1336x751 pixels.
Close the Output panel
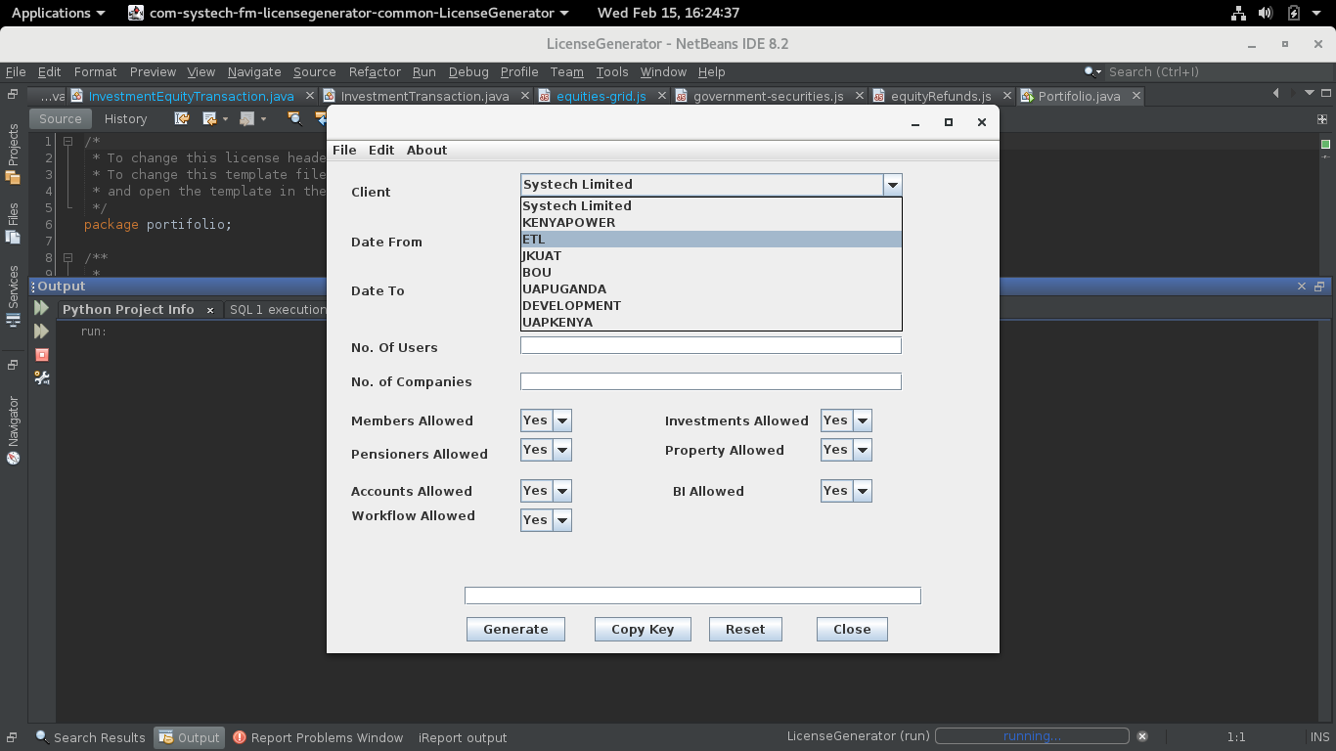[x=1302, y=287]
